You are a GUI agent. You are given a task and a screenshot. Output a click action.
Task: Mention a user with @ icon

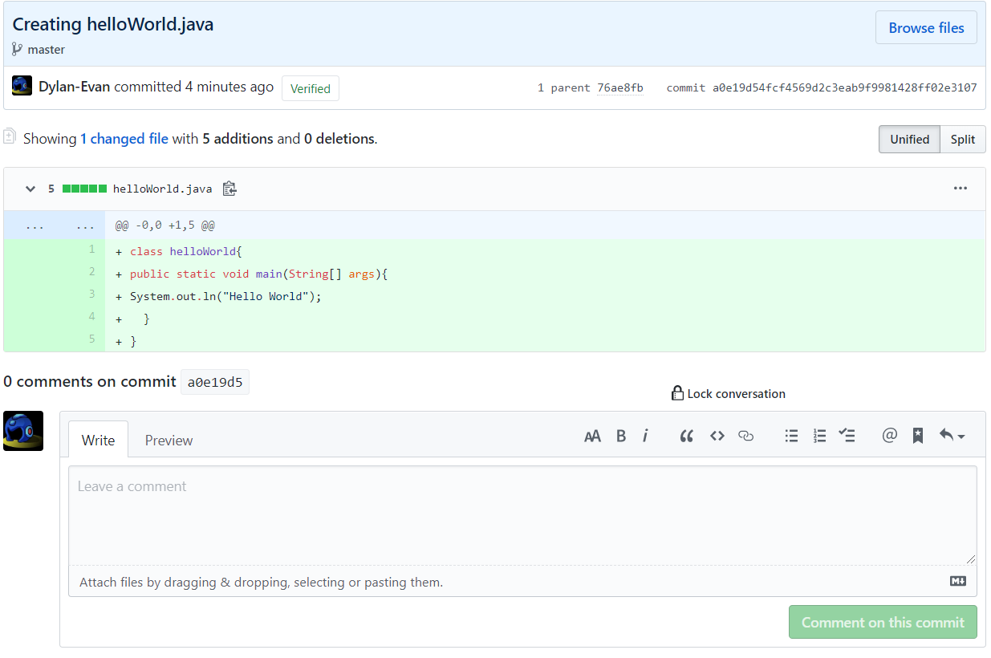(x=889, y=436)
